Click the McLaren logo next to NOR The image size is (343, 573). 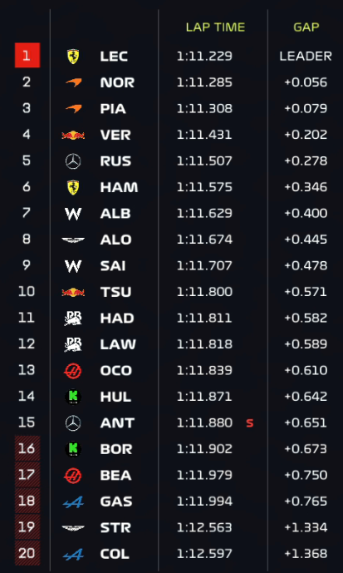click(74, 82)
